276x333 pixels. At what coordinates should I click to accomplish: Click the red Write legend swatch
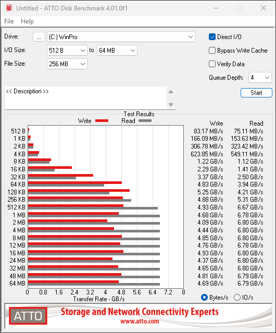[102, 120]
